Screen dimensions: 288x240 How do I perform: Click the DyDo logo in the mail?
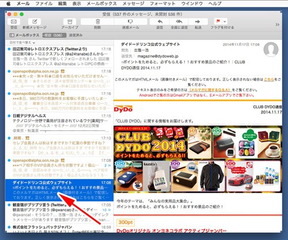123,109
